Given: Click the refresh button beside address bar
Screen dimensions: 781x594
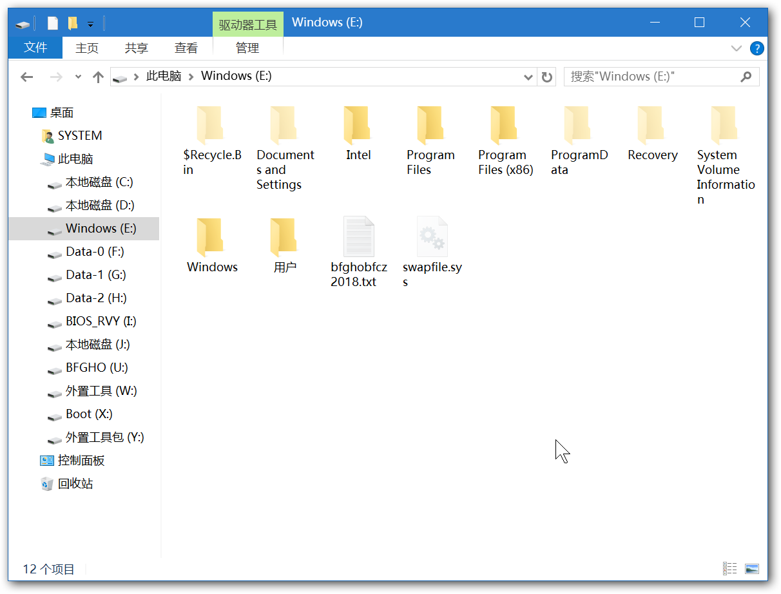Looking at the screenshot, I should click(x=547, y=77).
